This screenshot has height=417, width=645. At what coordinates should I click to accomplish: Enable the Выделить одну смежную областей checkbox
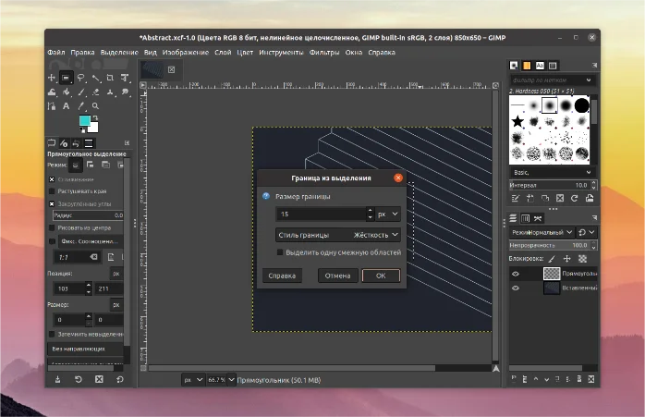281,251
